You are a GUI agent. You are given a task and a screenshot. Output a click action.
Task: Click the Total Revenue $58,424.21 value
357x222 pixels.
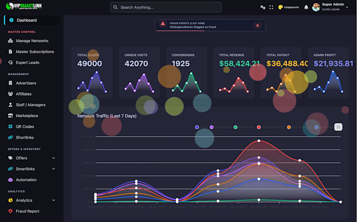point(239,63)
